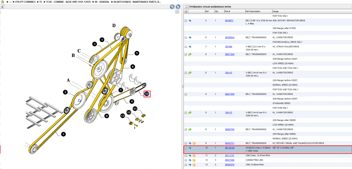Viewport: 352px width, 169px height.
Task: Click the plus button for part 80356024
Action: (186, 38)
